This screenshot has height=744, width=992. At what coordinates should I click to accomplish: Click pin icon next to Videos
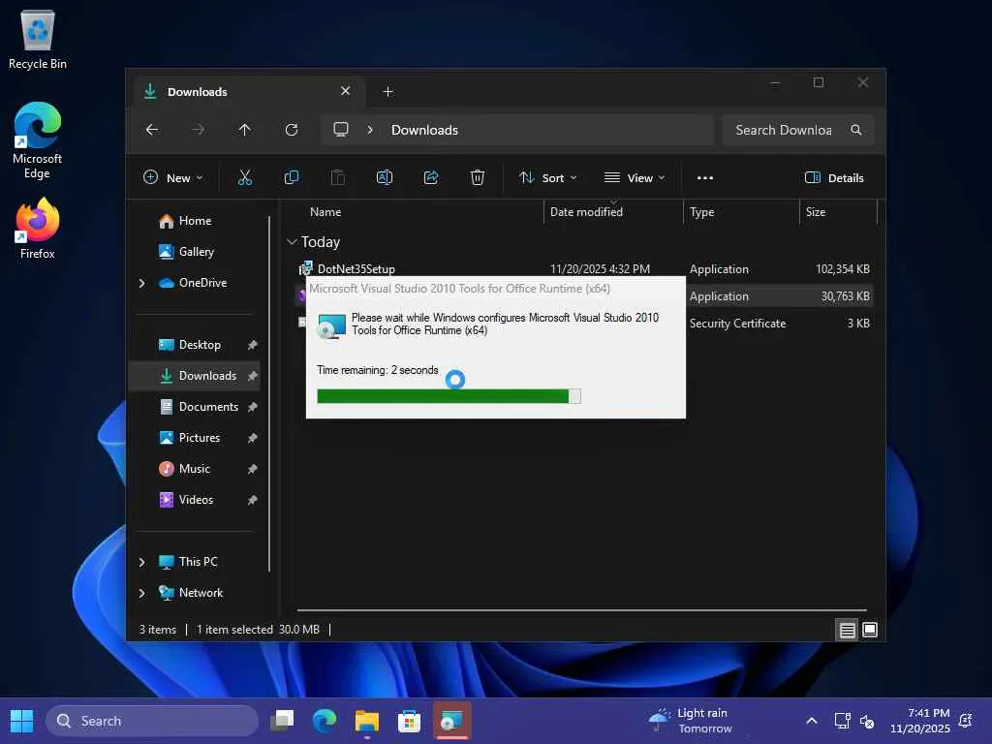[253, 500]
